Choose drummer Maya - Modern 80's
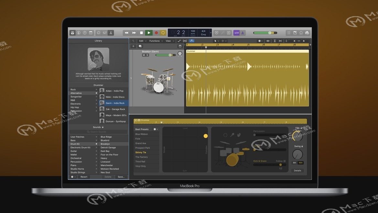Viewport: 378px width, 213px height. tap(114, 115)
